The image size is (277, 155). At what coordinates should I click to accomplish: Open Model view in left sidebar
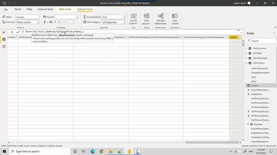[4, 46]
